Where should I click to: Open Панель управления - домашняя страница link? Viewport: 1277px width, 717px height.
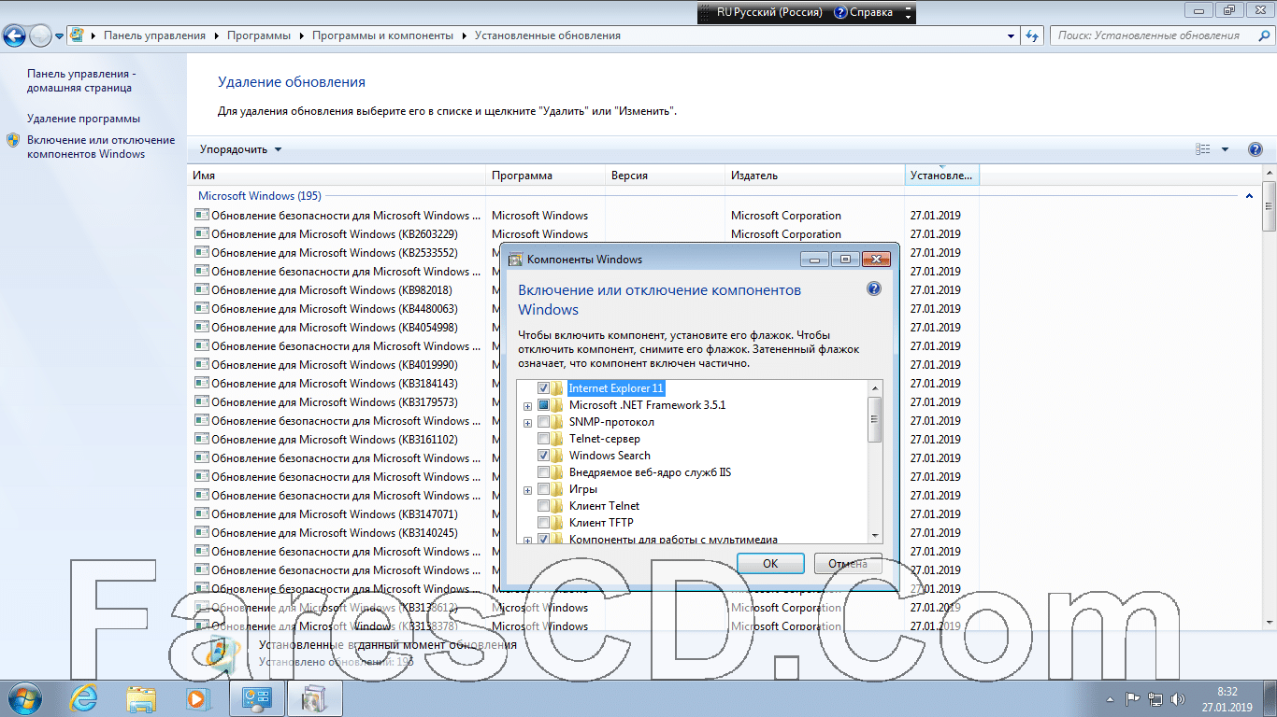79,80
